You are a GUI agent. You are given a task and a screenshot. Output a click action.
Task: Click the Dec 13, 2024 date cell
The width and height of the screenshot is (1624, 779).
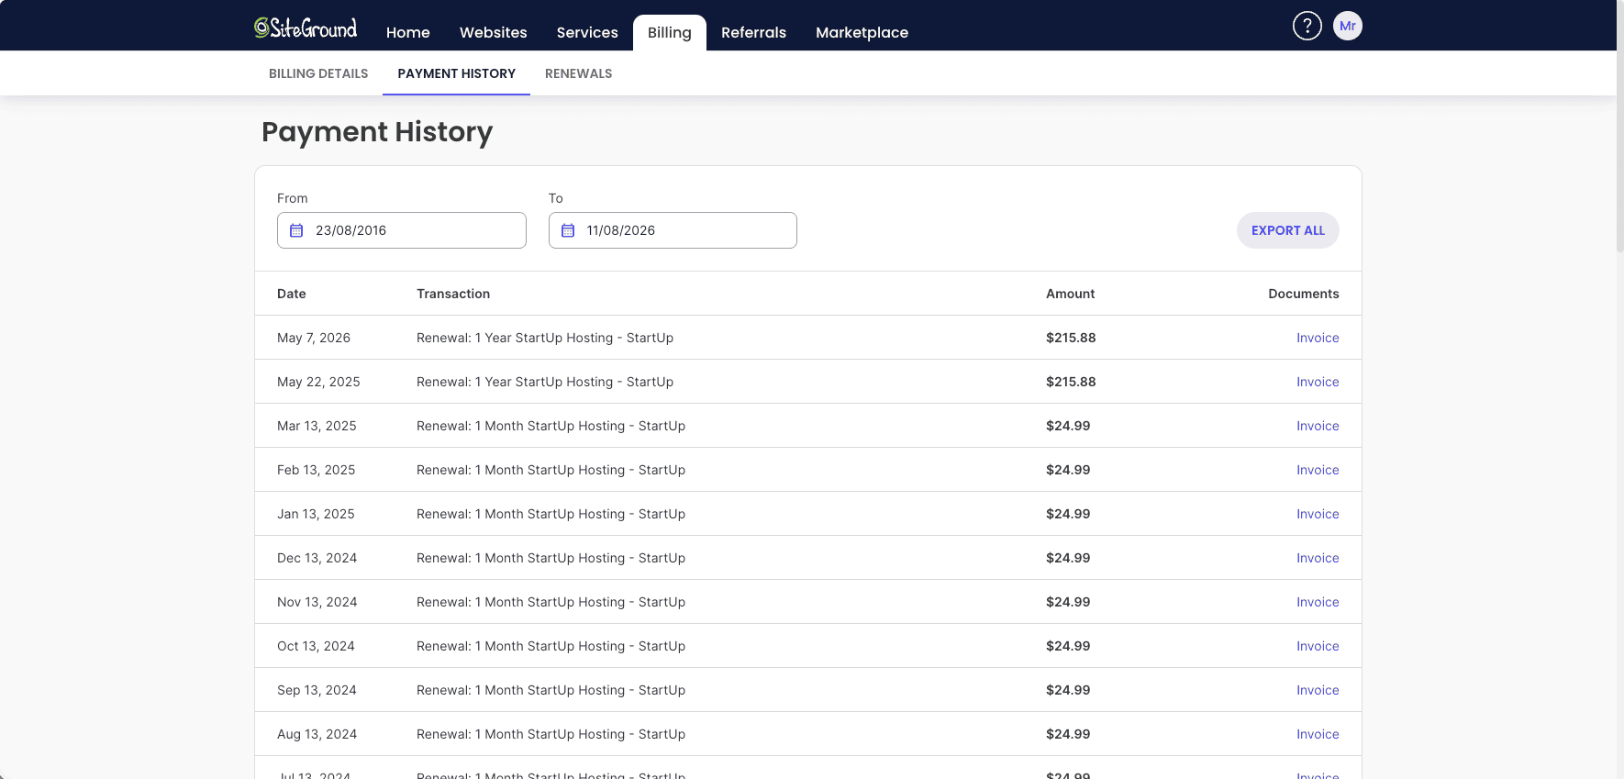[317, 558]
